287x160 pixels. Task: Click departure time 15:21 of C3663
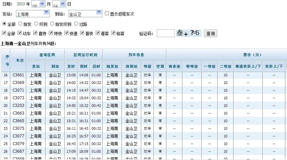coord(71,113)
